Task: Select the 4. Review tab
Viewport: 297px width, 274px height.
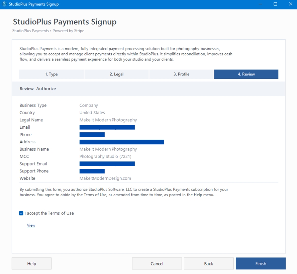Action: pyautogui.click(x=246, y=74)
